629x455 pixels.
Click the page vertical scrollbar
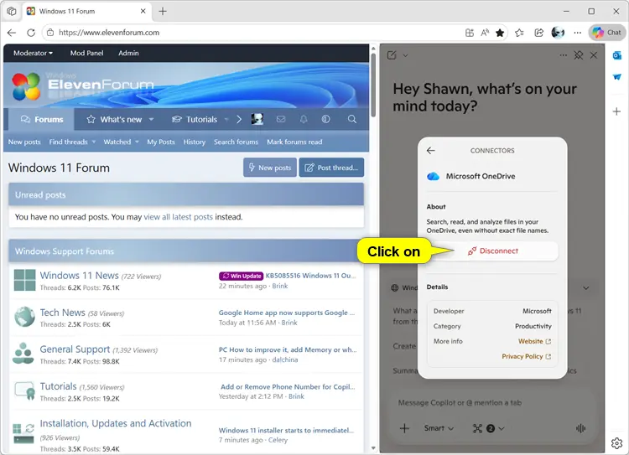pos(373,85)
